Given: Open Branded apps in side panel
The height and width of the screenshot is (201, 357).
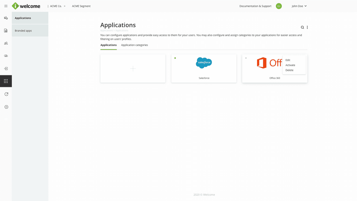Looking at the screenshot, I should [23, 31].
